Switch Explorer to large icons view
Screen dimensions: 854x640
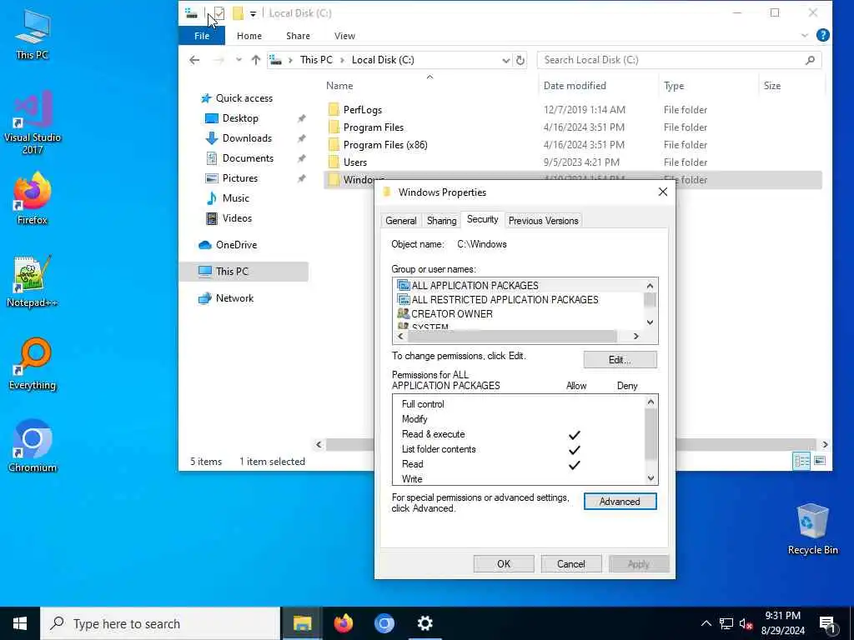(x=820, y=462)
